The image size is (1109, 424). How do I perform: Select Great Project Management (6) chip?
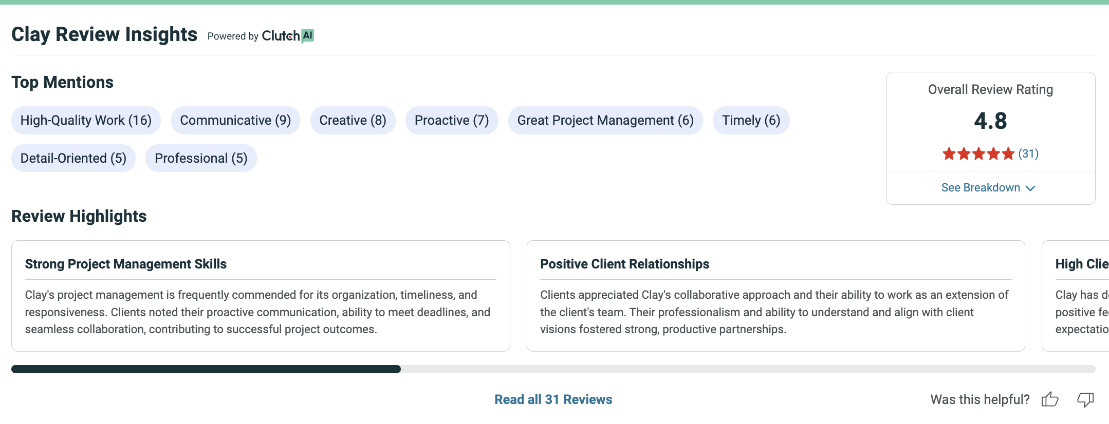(x=605, y=120)
